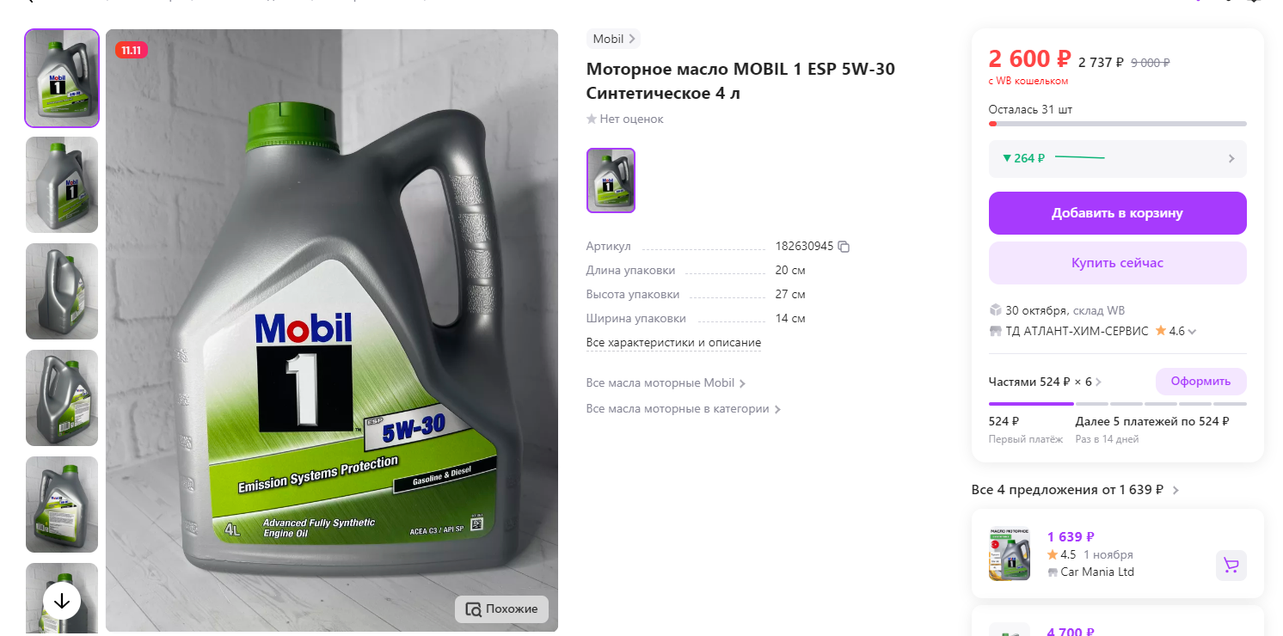Click the Похожие similar search button
The height and width of the screenshot is (636, 1283).
(x=501, y=609)
